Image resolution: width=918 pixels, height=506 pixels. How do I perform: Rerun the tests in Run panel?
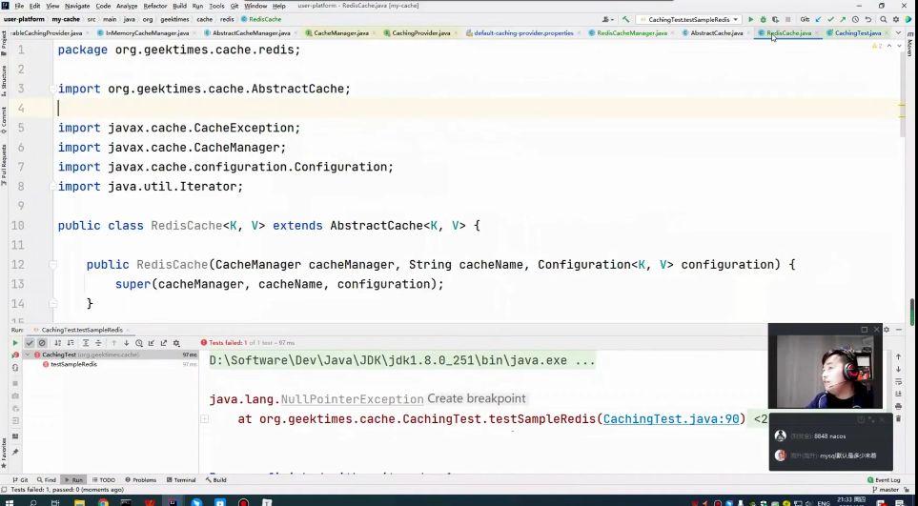click(15, 343)
